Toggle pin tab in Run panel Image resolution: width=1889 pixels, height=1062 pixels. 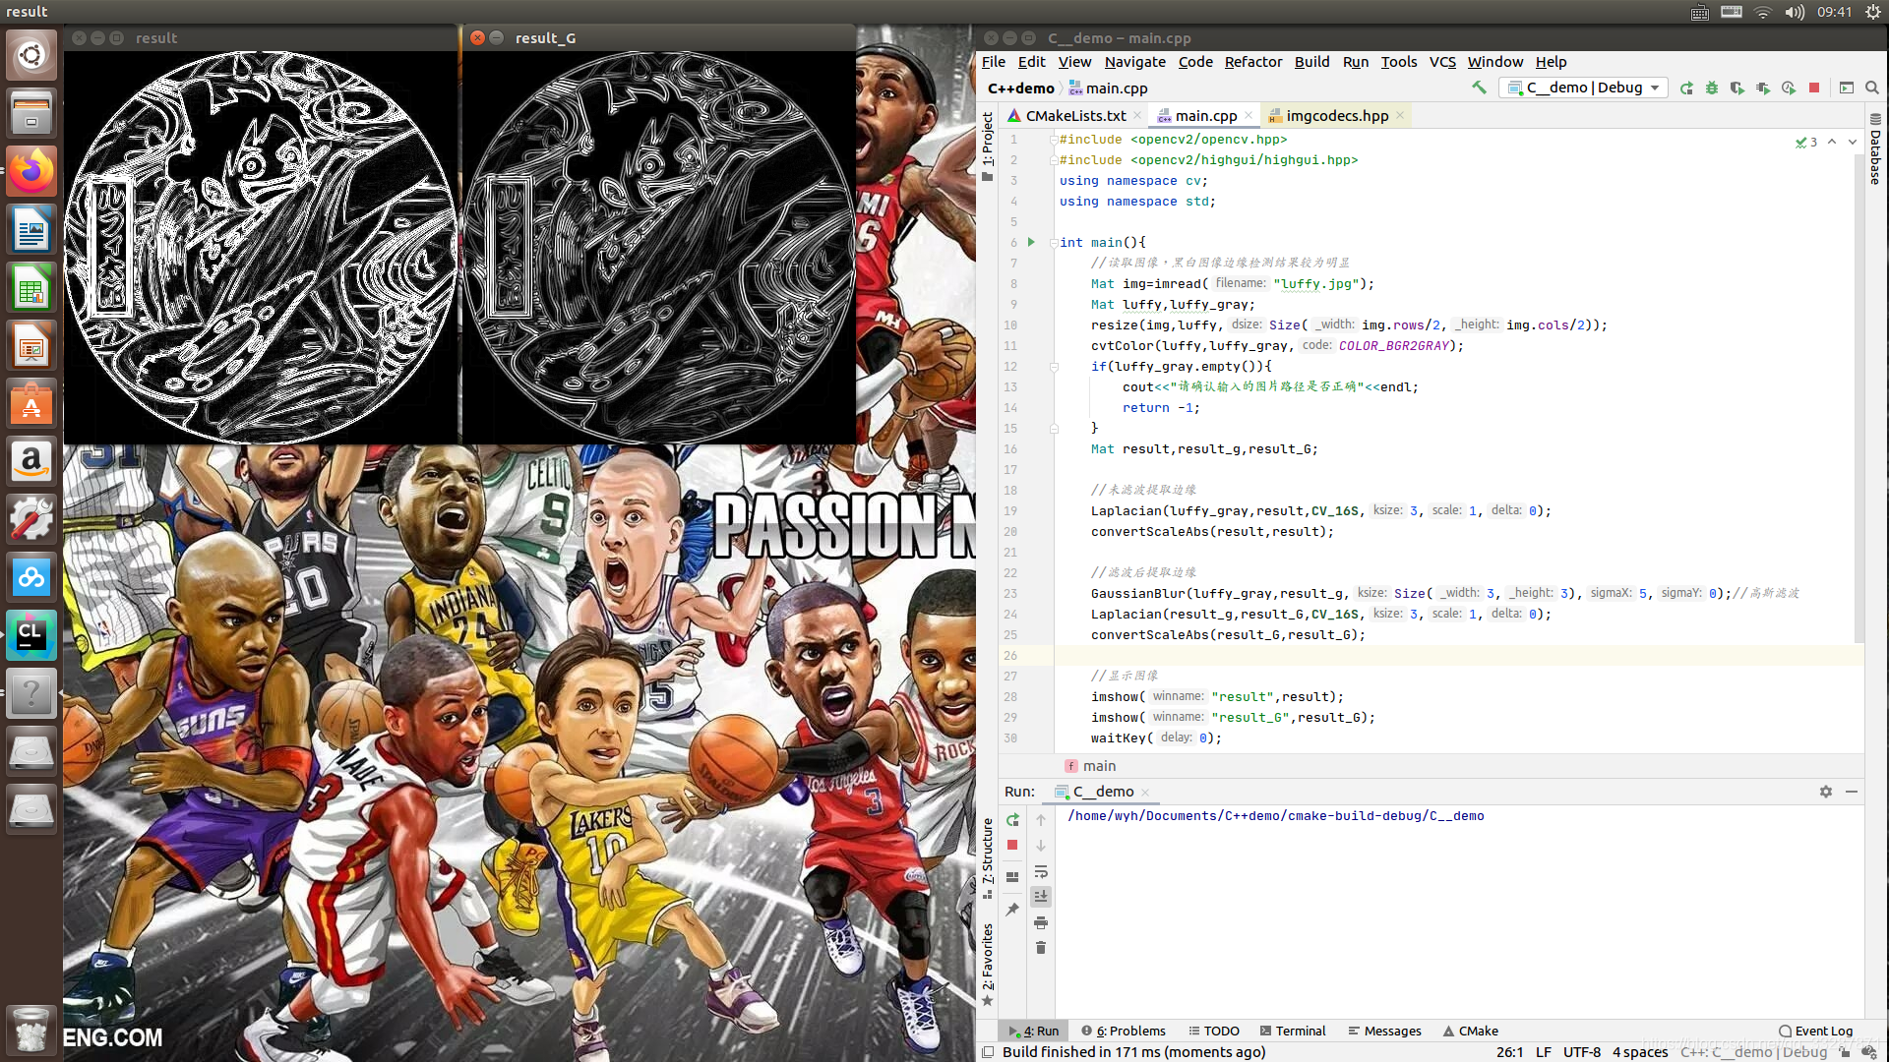[x=1012, y=909]
